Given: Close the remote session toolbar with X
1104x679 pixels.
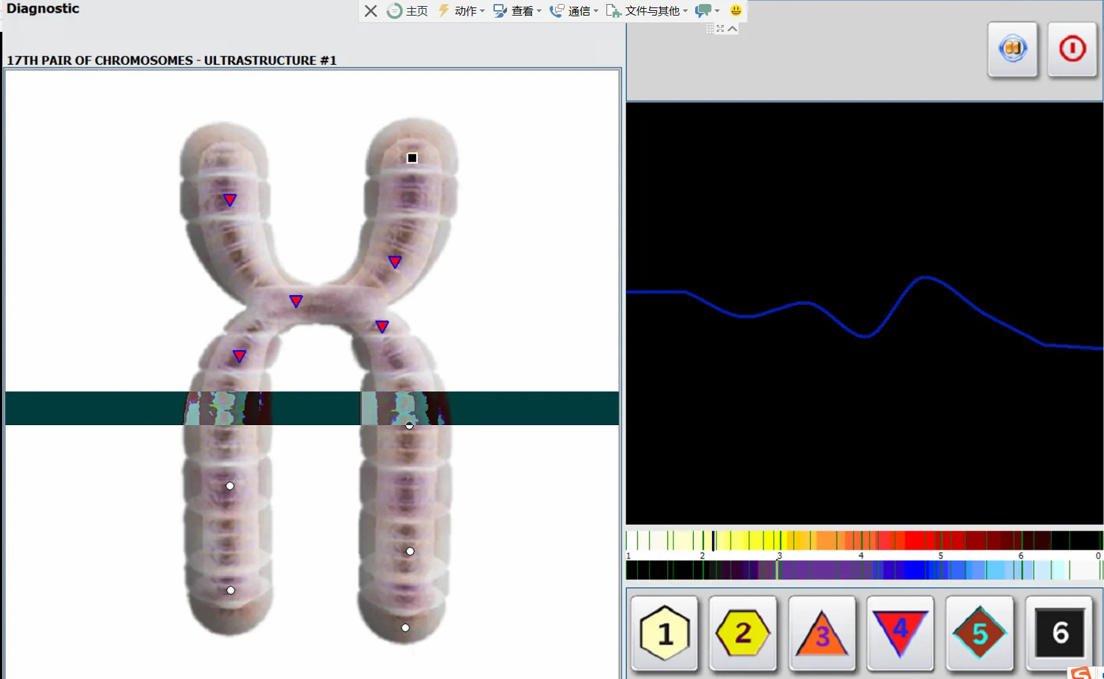Looking at the screenshot, I should point(370,11).
